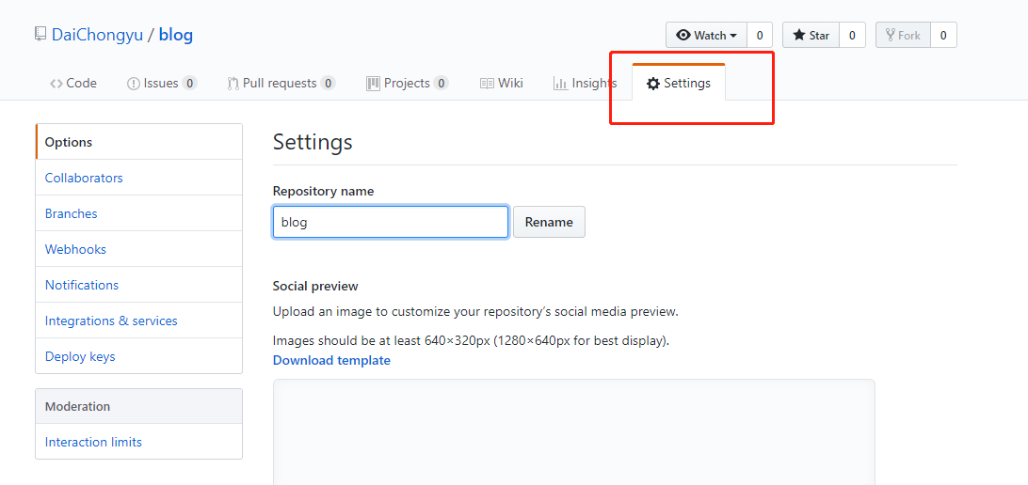Click the Wiki book icon
The image size is (1028, 485).
[x=487, y=84]
